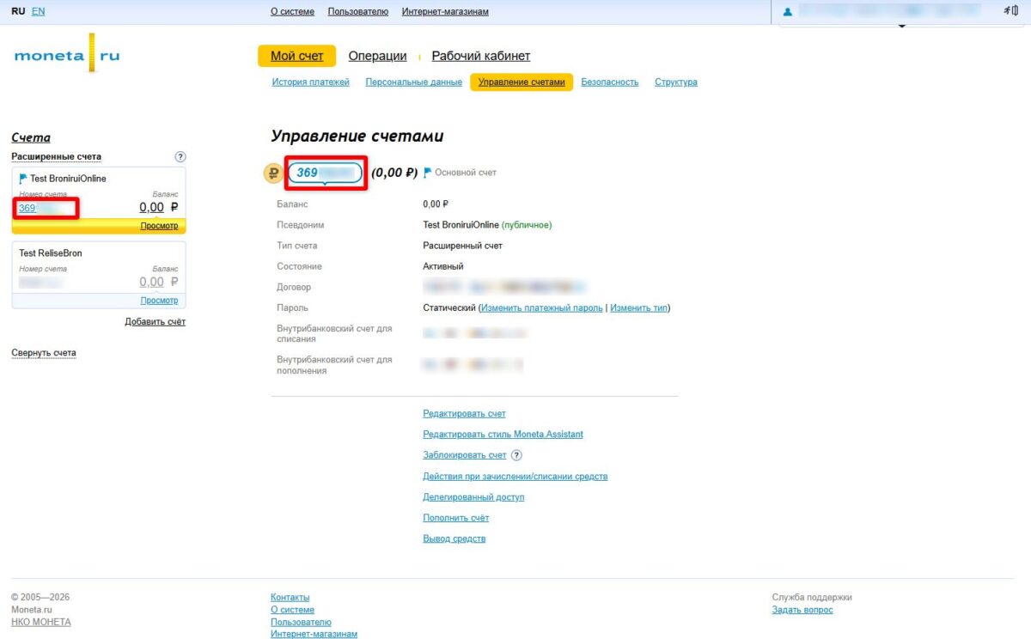Viewport: 1031px width, 639px height.
Task: Click 0,00 ₽ balance on Test ReliseBron card
Action: pos(159,282)
